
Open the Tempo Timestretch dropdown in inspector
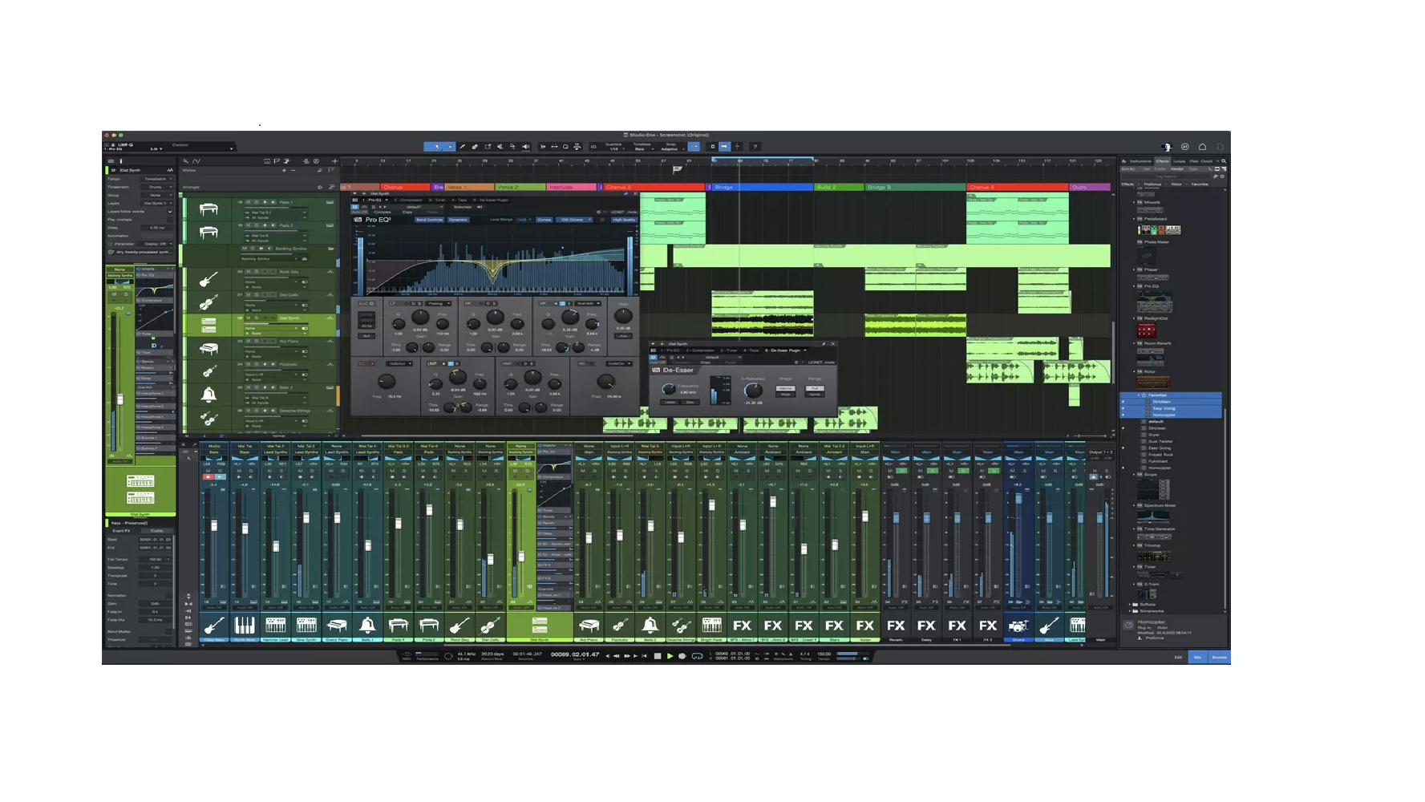pyautogui.click(x=157, y=179)
